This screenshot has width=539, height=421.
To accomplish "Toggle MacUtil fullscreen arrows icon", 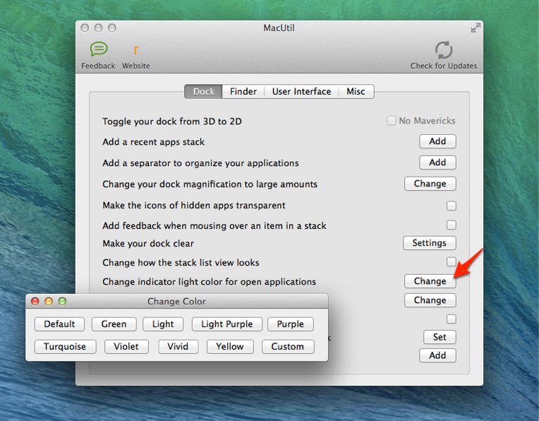I will pyautogui.click(x=476, y=28).
